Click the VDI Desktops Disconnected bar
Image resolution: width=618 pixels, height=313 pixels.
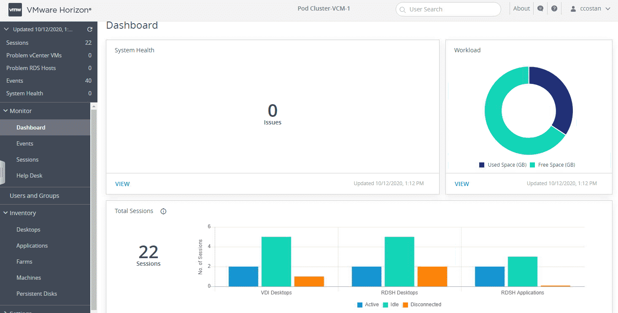pos(309,281)
